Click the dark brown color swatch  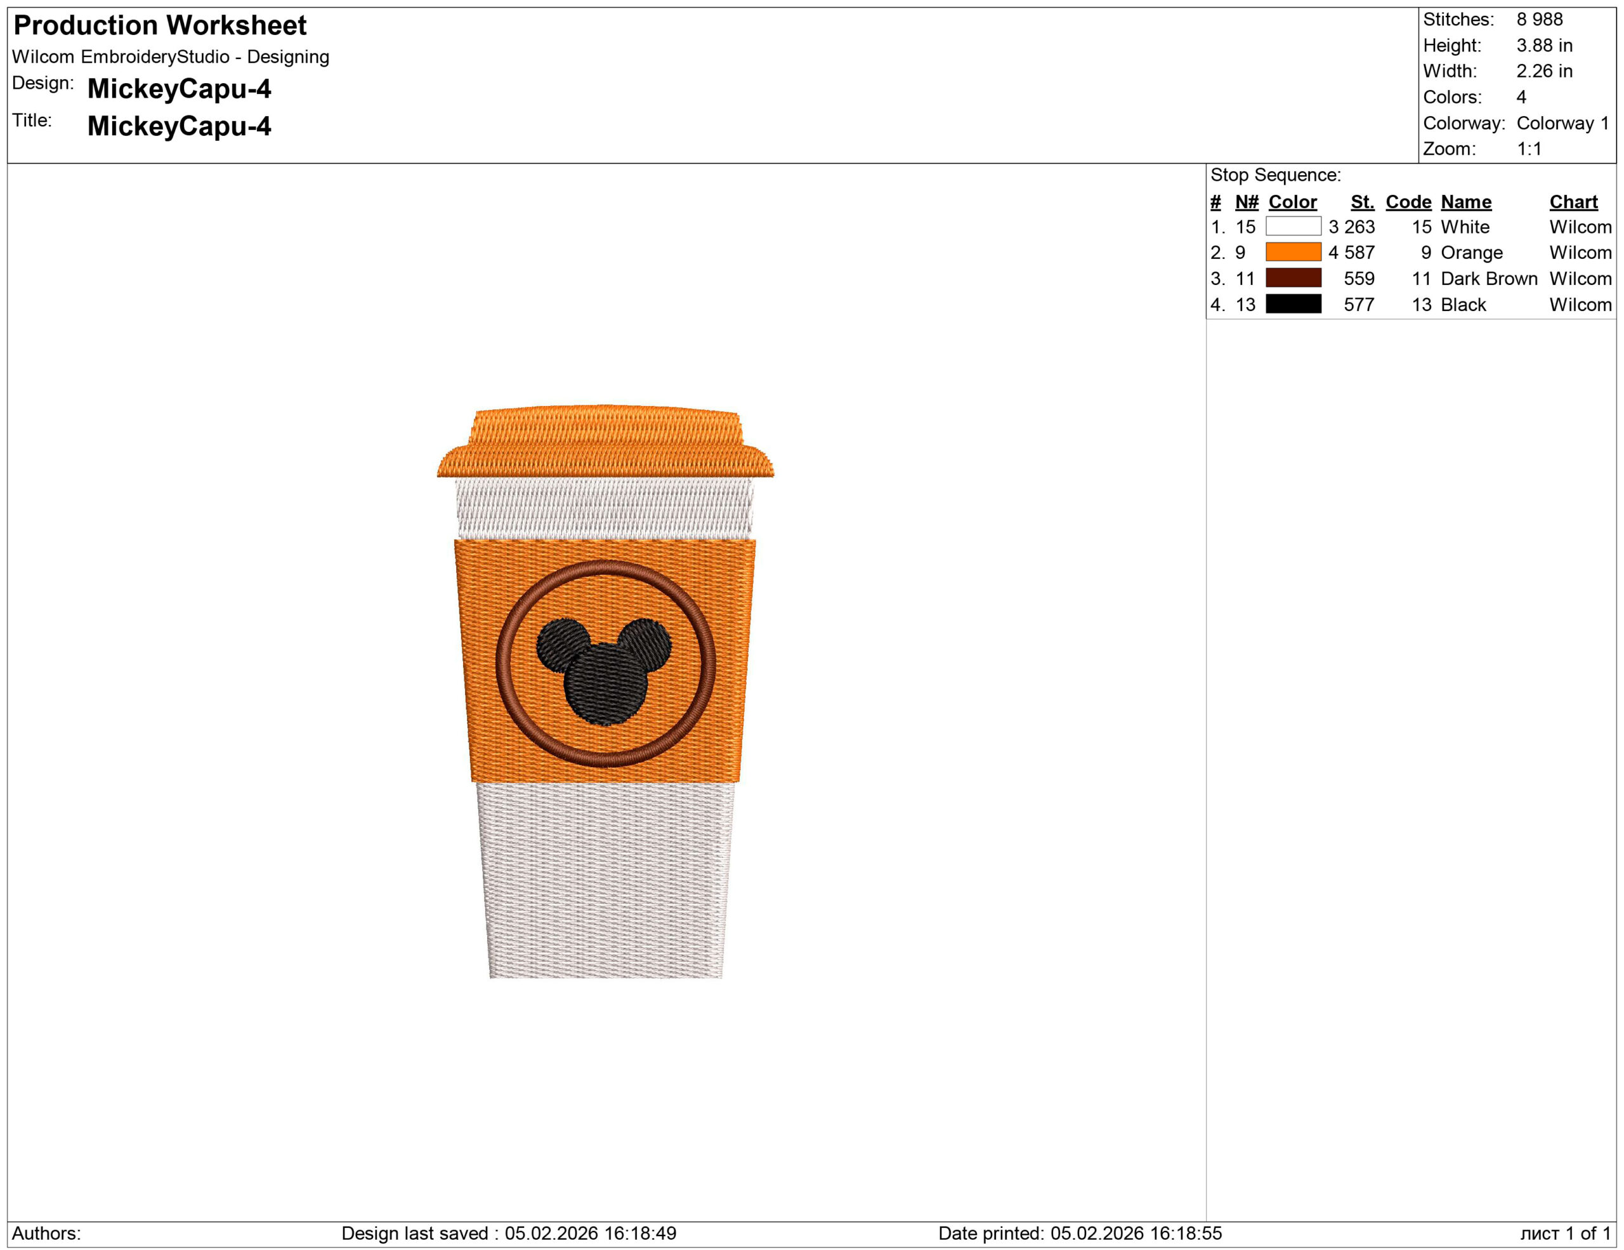coord(1293,278)
